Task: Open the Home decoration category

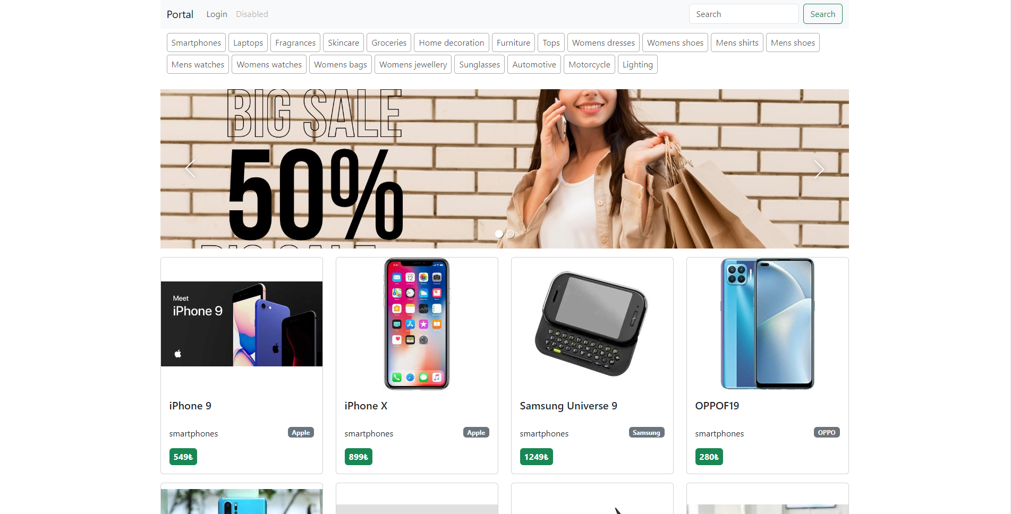Action: [452, 42]
